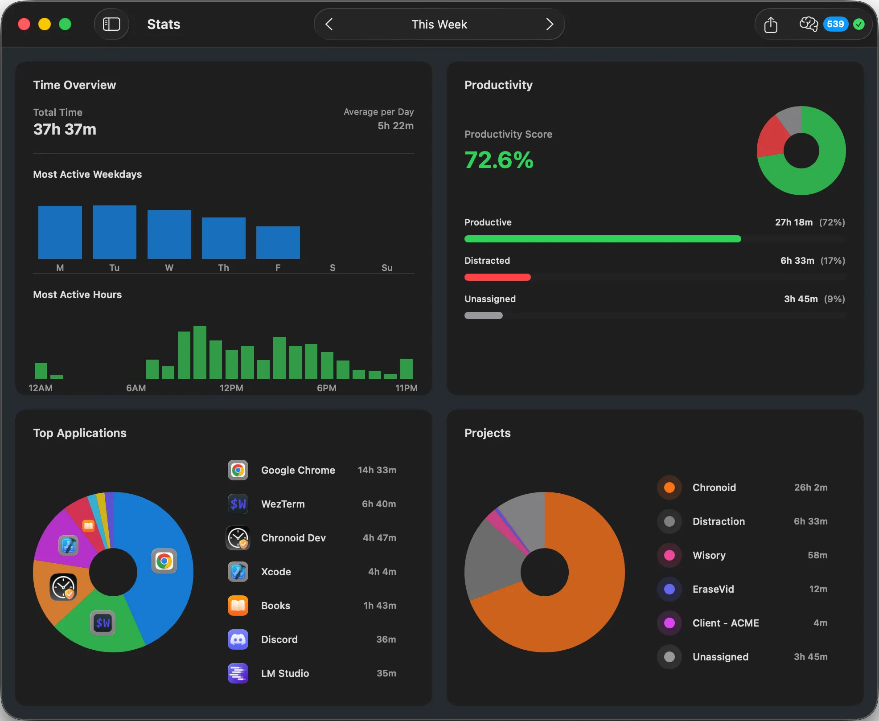Toggle the sidebar panel button
Viewport: 879px width, 721px height.
111,24
